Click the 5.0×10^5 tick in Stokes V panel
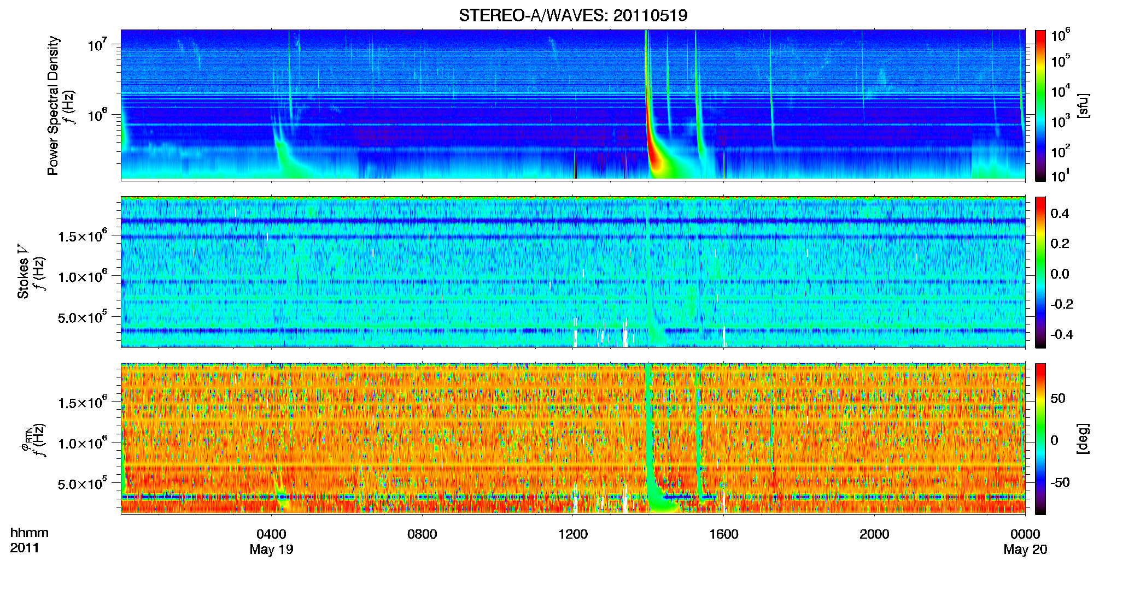The height and width of the screenshot is (590, 1146). point(83,317)
